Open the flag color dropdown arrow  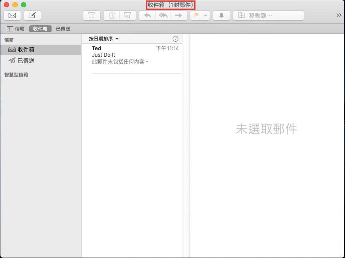point(206,15)
